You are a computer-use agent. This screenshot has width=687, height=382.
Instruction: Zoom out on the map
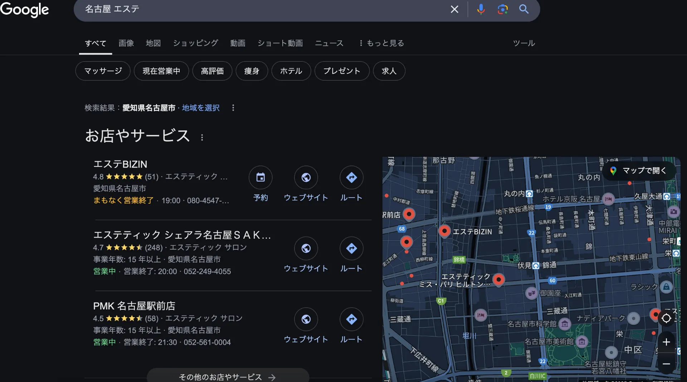pos(666,364)
